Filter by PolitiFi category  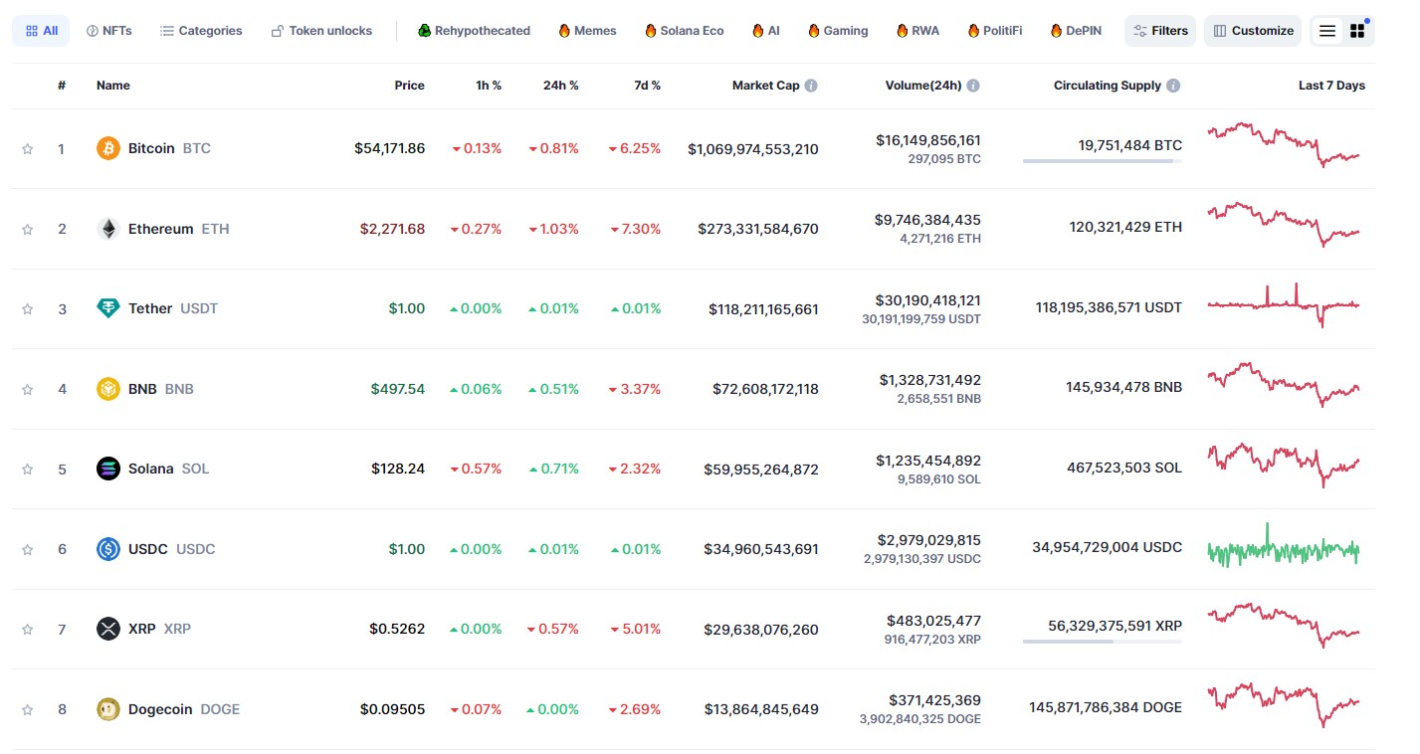994,31
